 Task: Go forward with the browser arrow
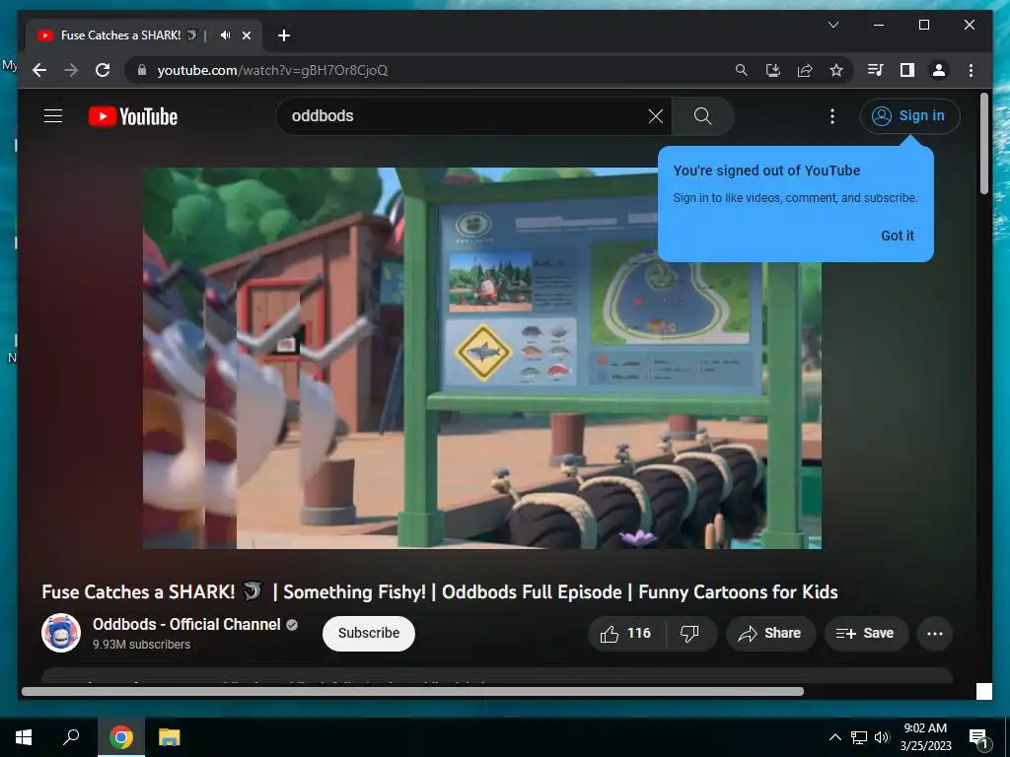(x=71, y=70)
